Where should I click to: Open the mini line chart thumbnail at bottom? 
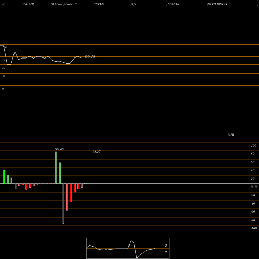[128, 248]
